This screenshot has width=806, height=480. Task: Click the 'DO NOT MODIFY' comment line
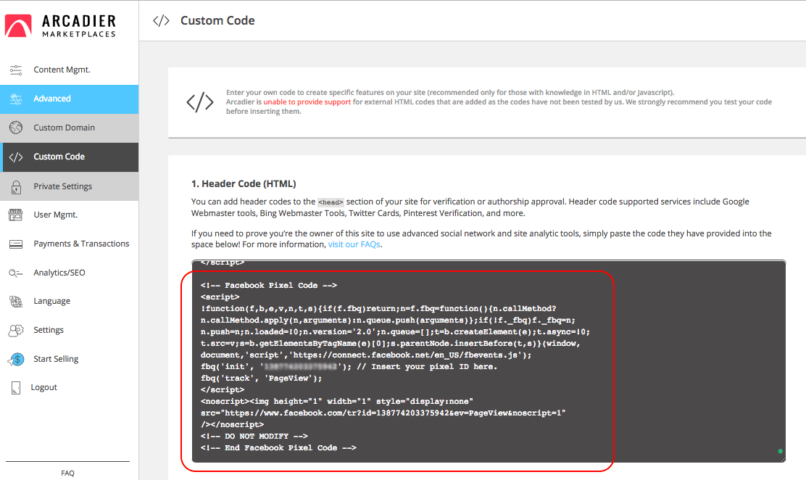254,436
